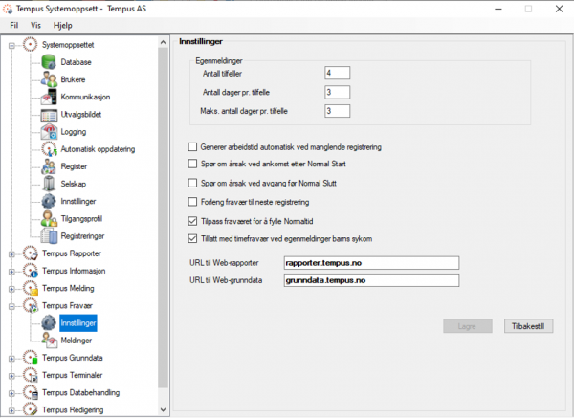574x418 pixels.
Task: Open the Hjelp menu
Action: point(63,25)
